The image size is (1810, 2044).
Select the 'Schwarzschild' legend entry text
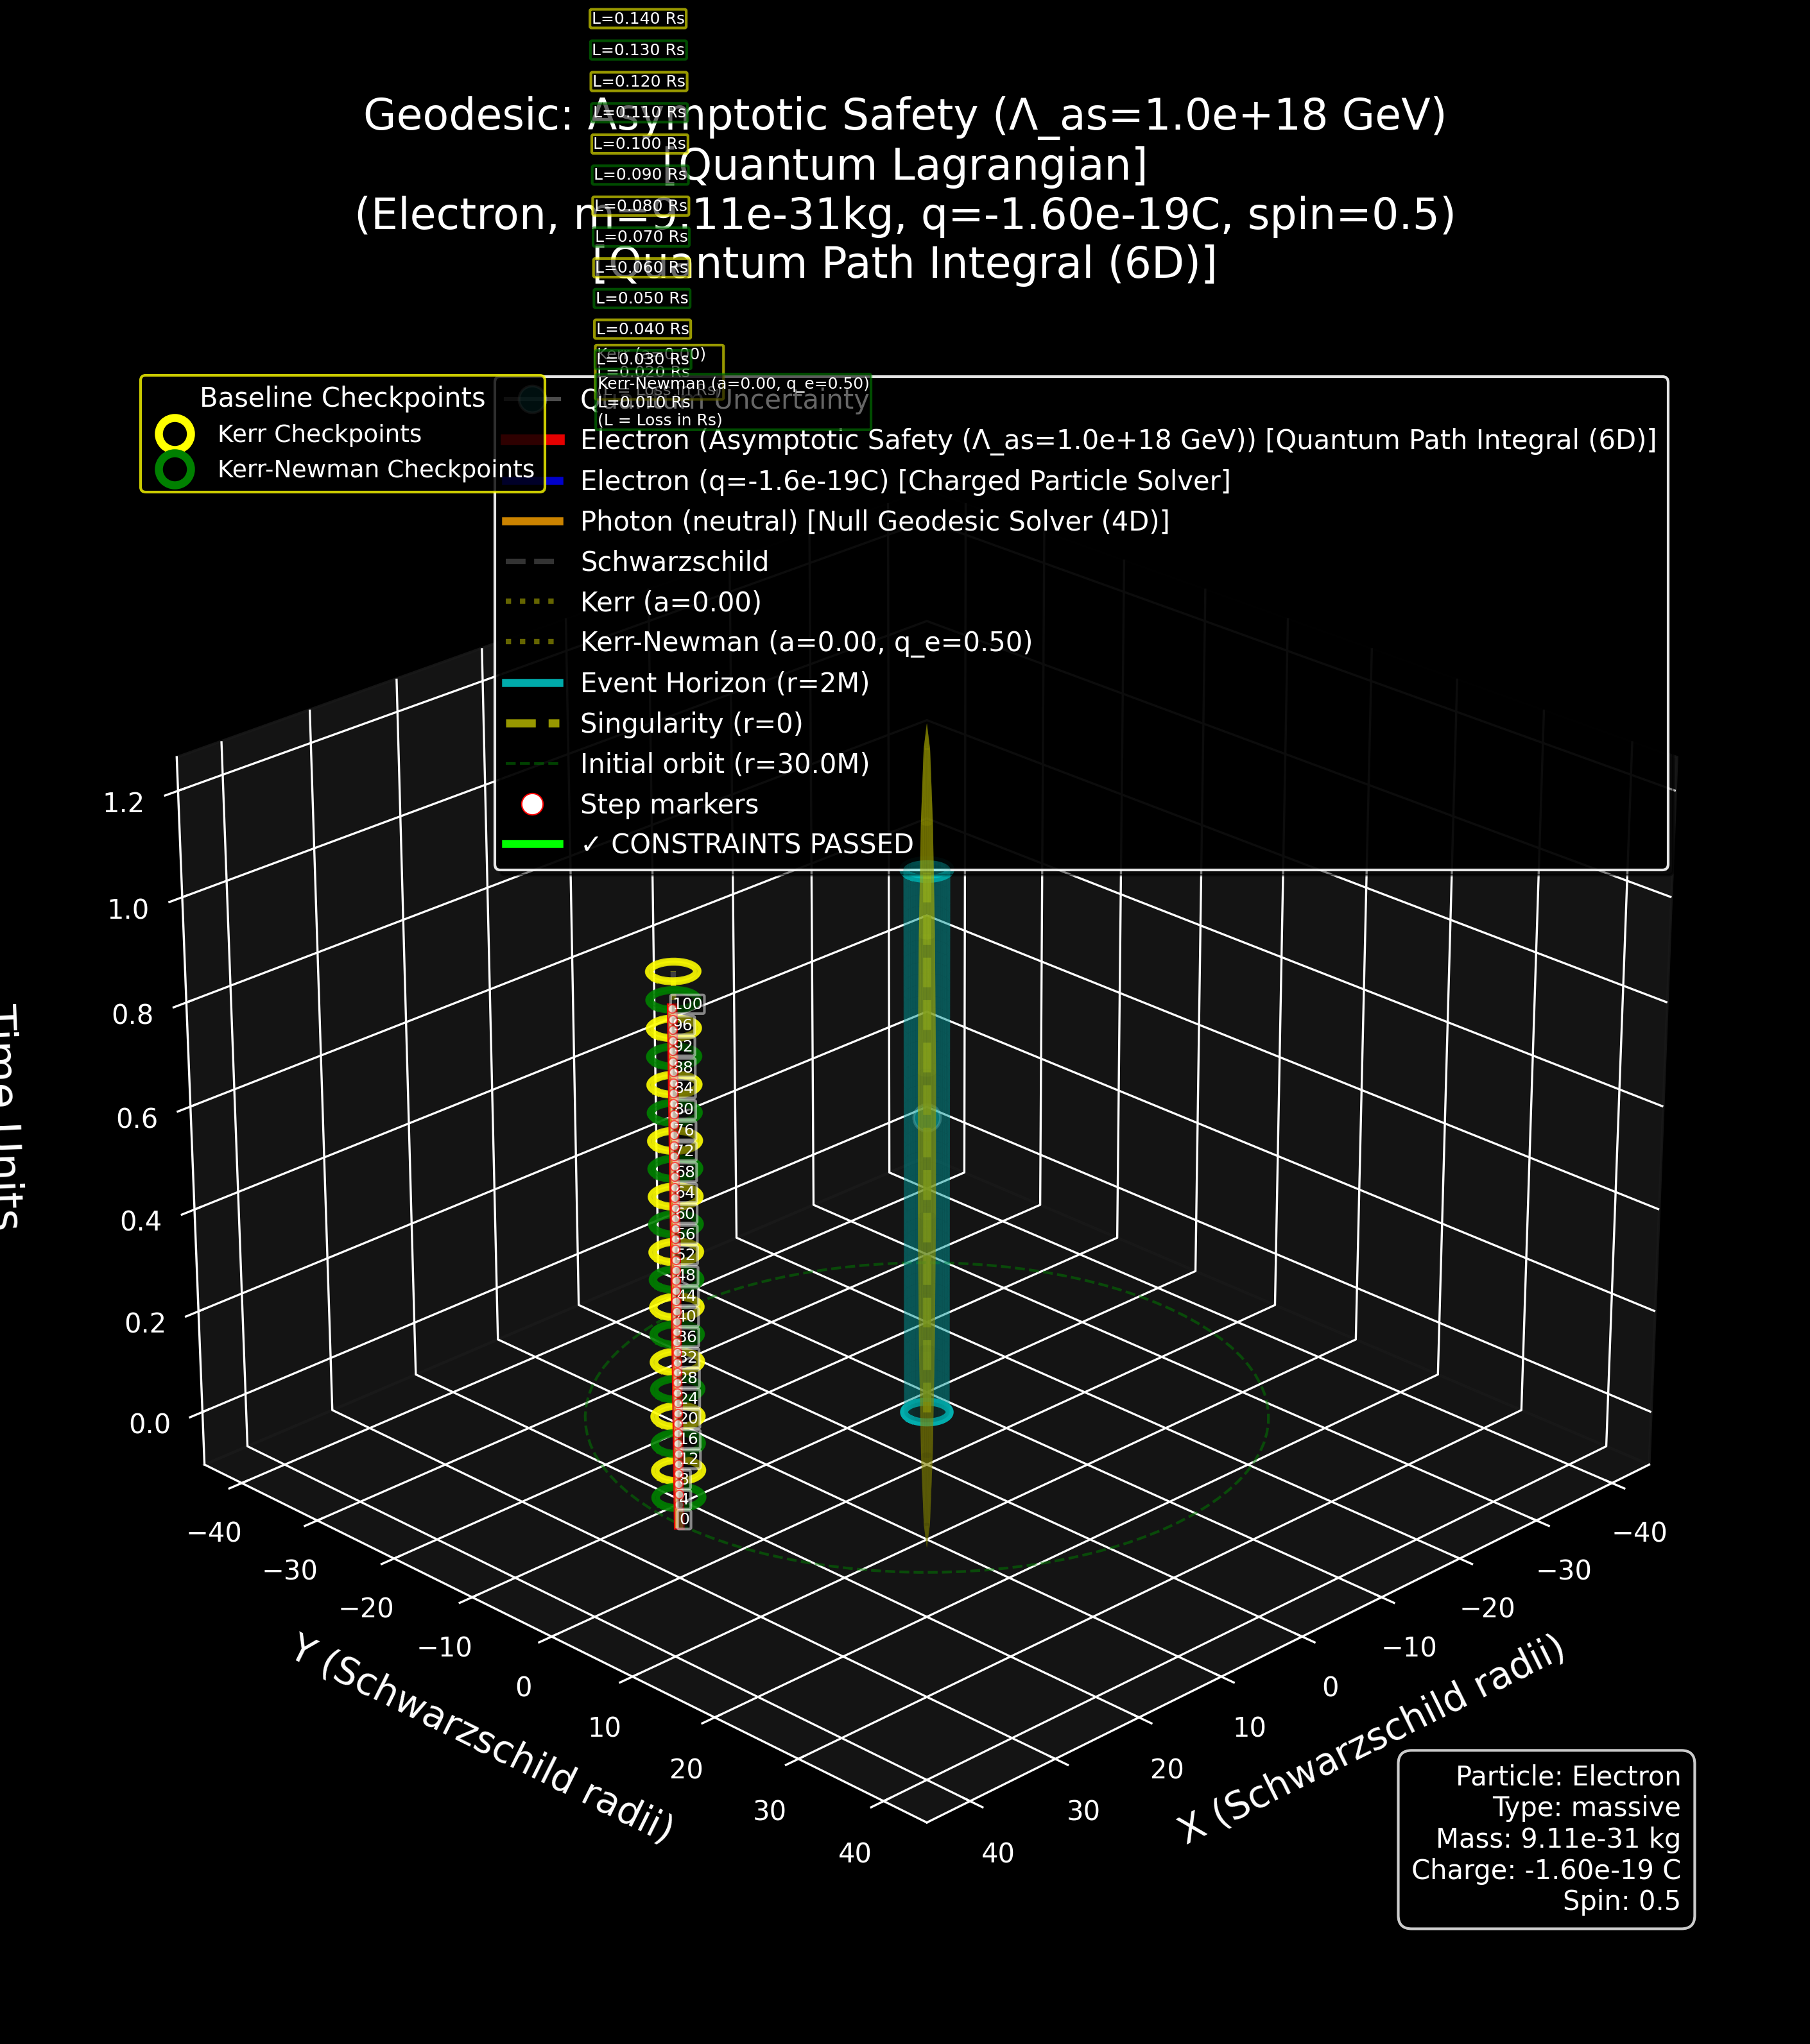[x=675, y=562]
